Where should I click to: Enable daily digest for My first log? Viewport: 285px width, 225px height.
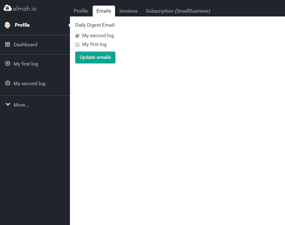77,44
